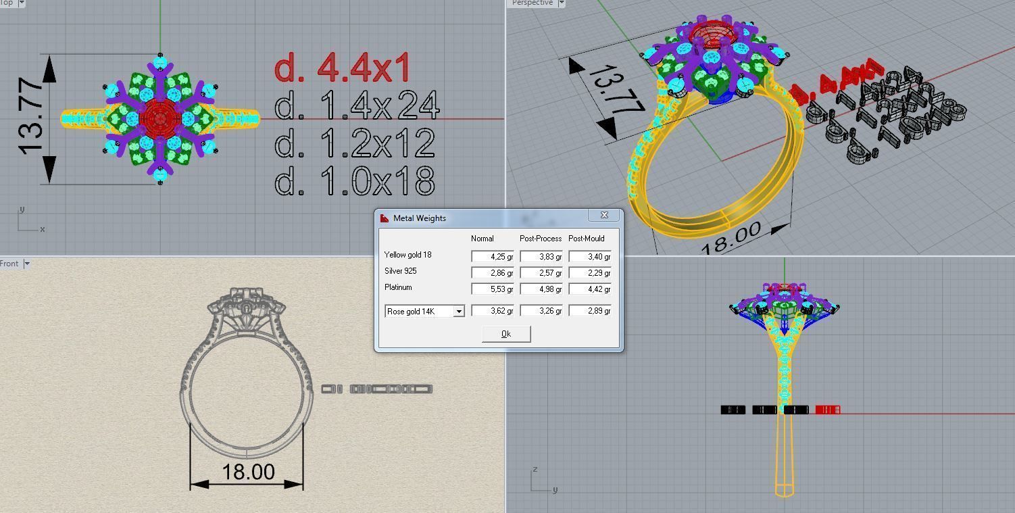
Task: Click the Metal Weights title bar text
Action: pyautogui.click(x=420, y=218)
